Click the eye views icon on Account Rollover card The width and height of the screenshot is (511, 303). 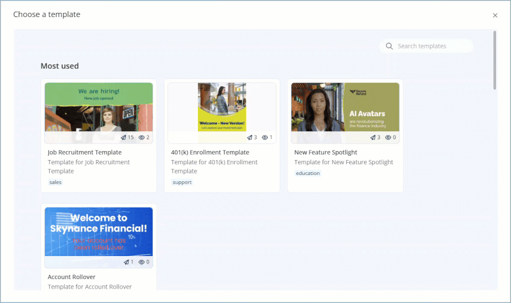(x=142, y=262)
